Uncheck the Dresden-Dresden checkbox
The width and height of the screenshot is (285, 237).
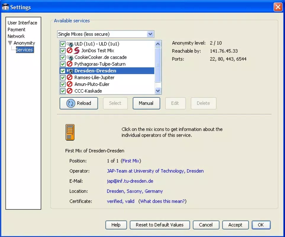(x=63, y=71)
